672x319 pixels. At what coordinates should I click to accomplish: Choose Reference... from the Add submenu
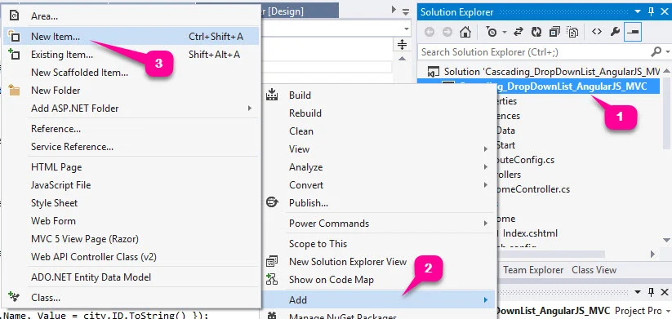pyautogui.click(x=131, y=129)
